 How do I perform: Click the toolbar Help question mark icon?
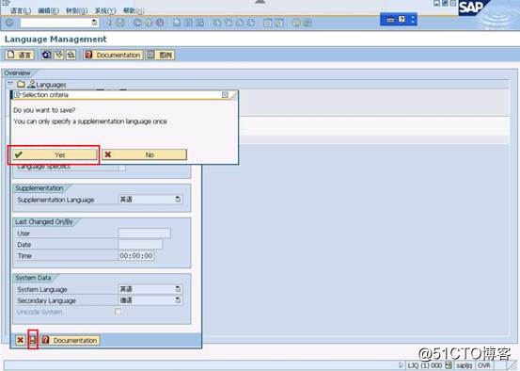point(296,23)
